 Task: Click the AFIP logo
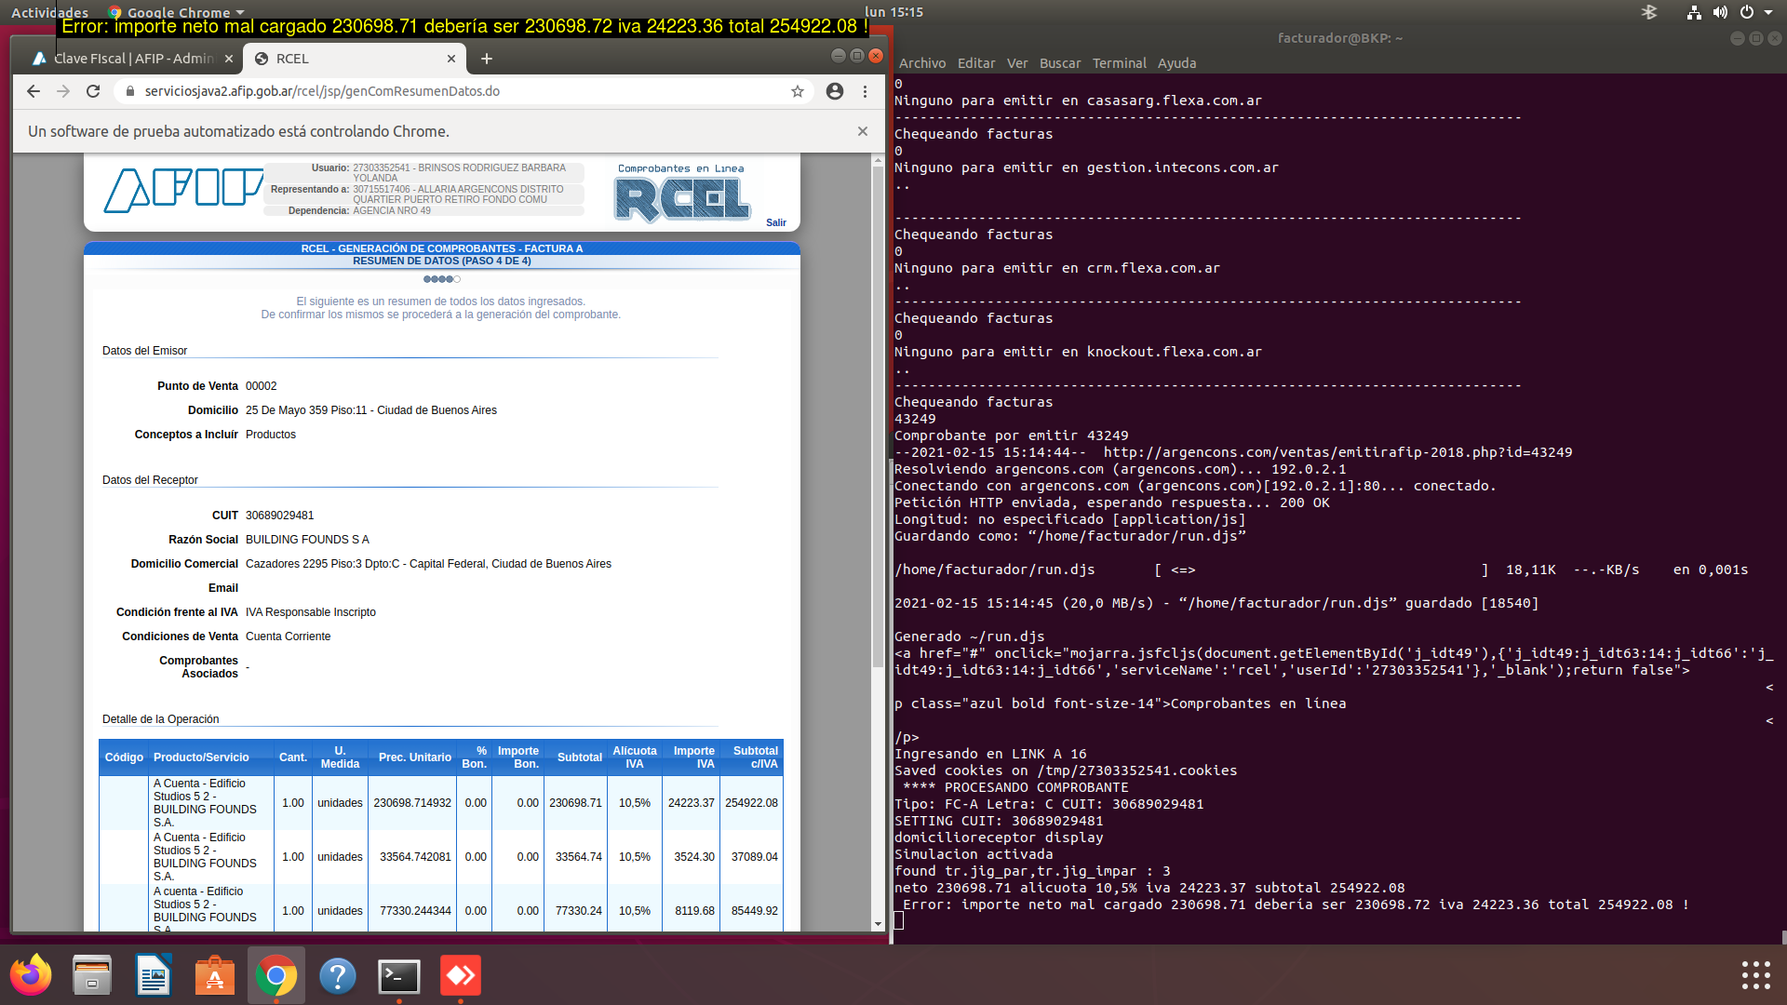(x=183, y=191)
